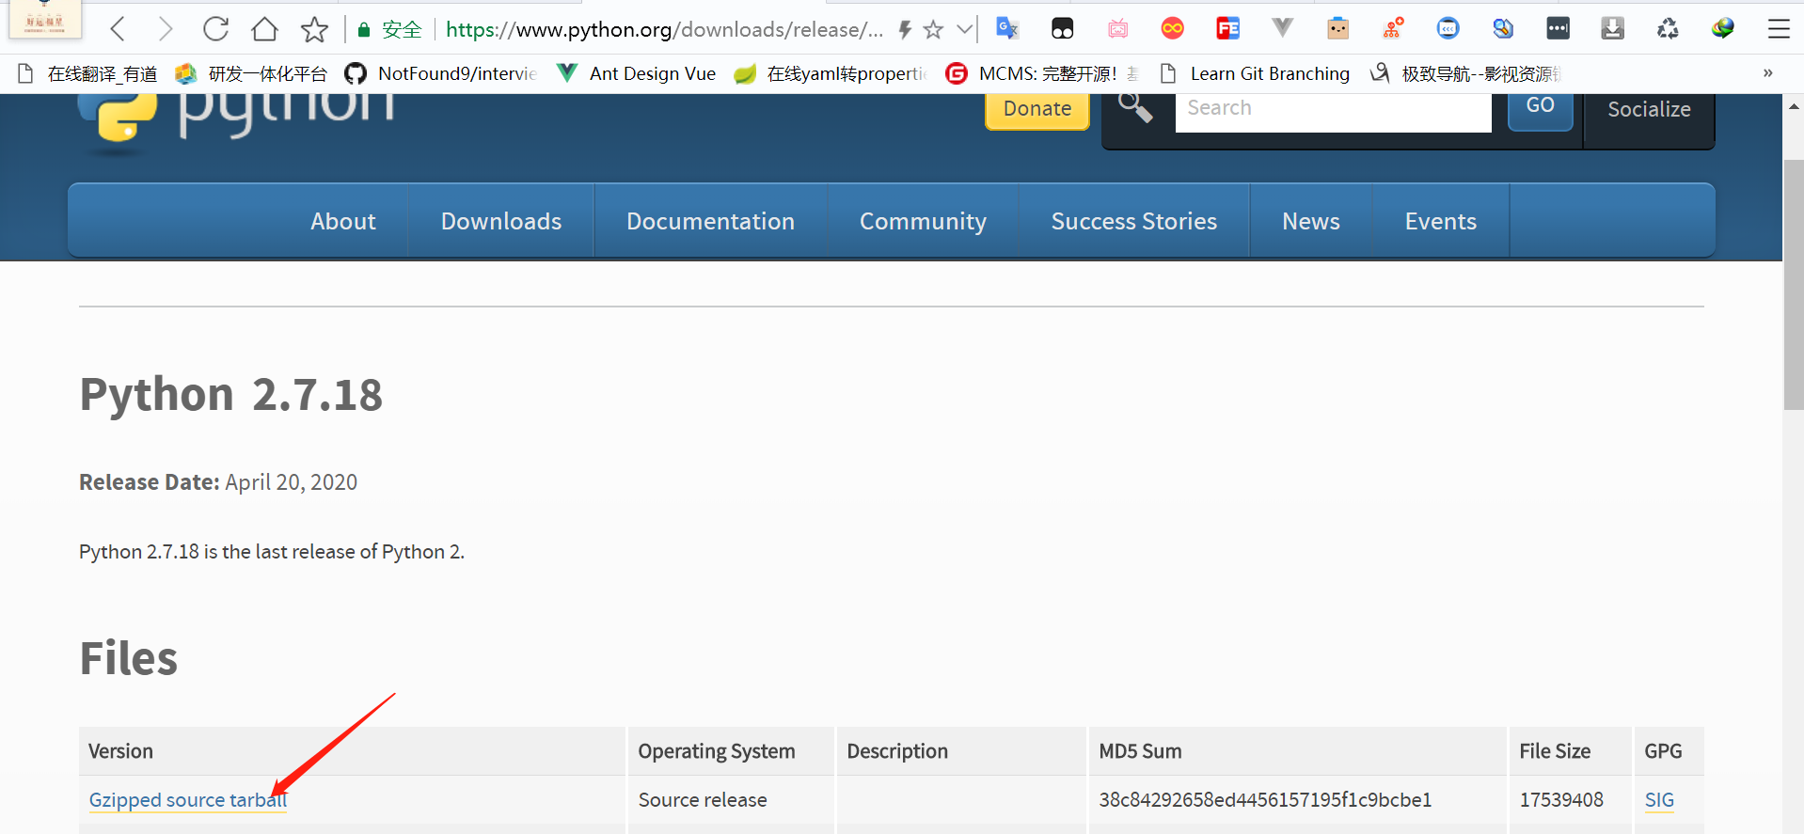
Task: Click the blue highlighter globe extension icon
Action: click(1503, 28)
